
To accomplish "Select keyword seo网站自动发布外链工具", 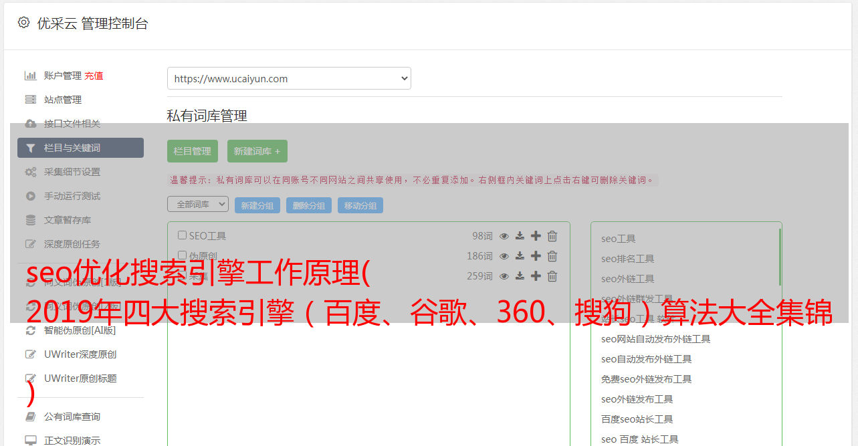I will pyautogui.click(x=656, y=339).
